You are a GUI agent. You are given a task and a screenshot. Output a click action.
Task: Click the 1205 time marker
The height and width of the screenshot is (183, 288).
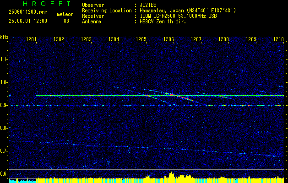pos(141,39)
